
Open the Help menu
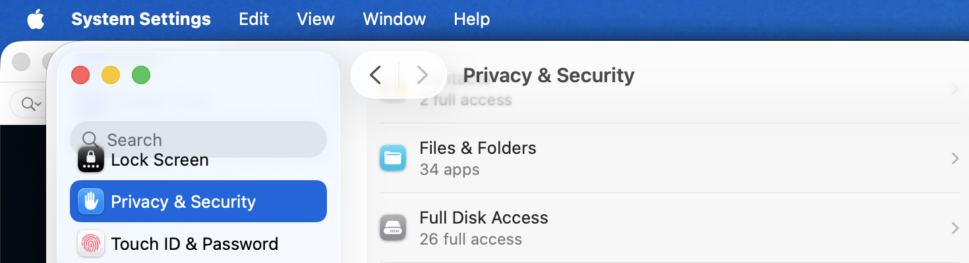[x=471, y=20]
